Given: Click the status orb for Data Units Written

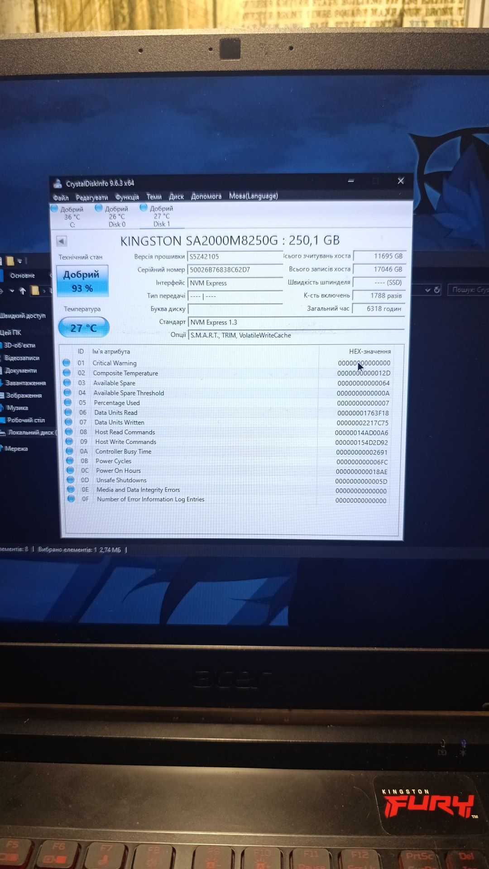Looking at the screenshot, I should click(68, 422).
